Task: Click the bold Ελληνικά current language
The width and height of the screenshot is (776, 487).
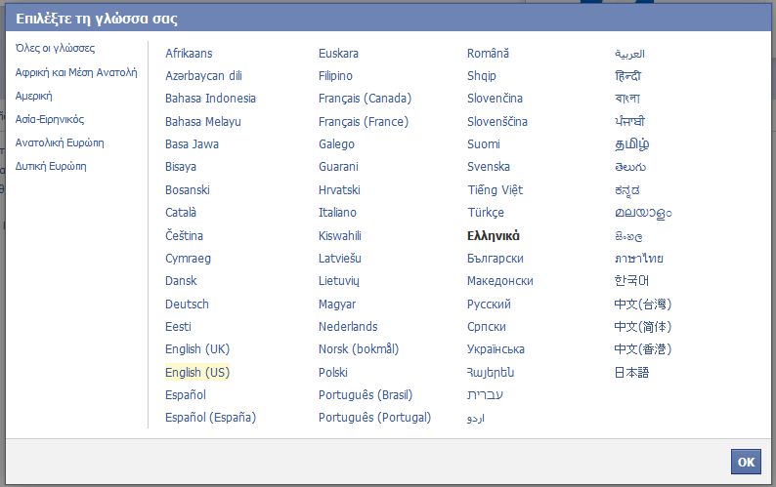Action: coord(494,236)
